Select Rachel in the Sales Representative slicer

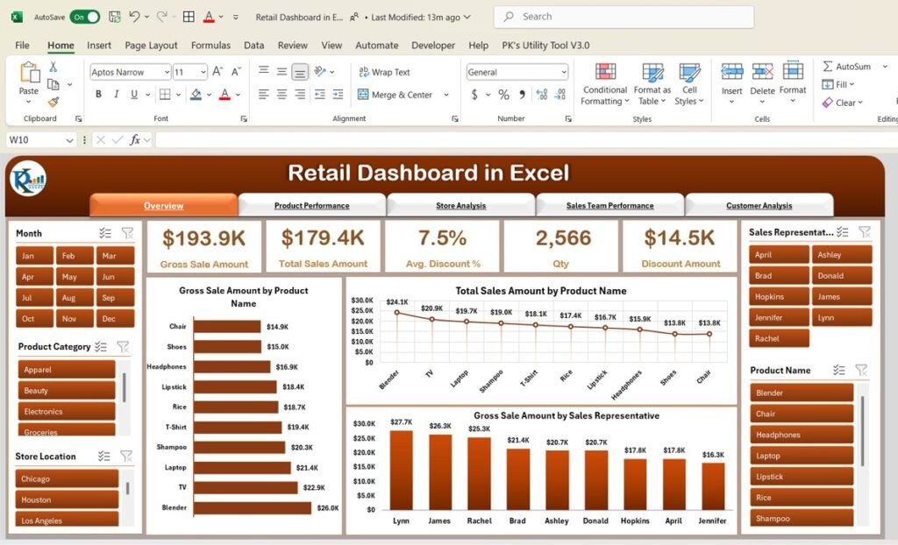pyautogui.click(x=777, y=338)
